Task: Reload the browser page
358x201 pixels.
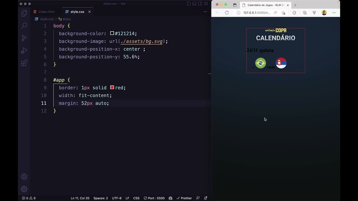Action: [227, 13]
